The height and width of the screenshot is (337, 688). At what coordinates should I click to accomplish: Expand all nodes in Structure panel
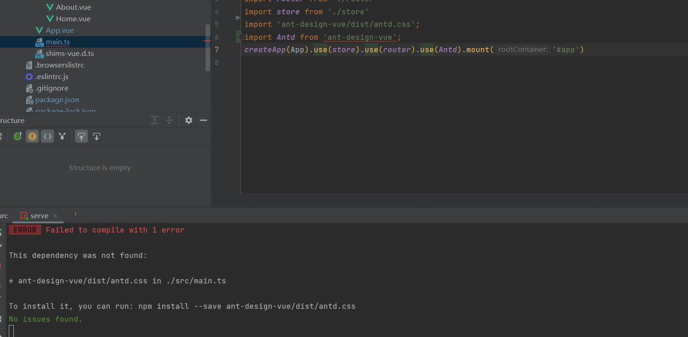155,120
